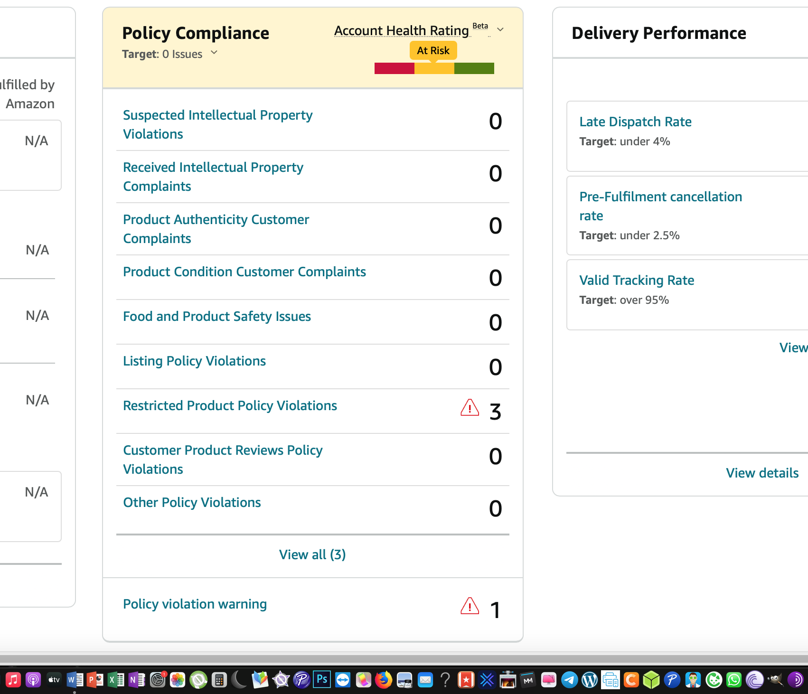Click 'Target: over 95%' text
Image resolution: width=808 pixels, height=694 pixels.
(x=624, y=300)
